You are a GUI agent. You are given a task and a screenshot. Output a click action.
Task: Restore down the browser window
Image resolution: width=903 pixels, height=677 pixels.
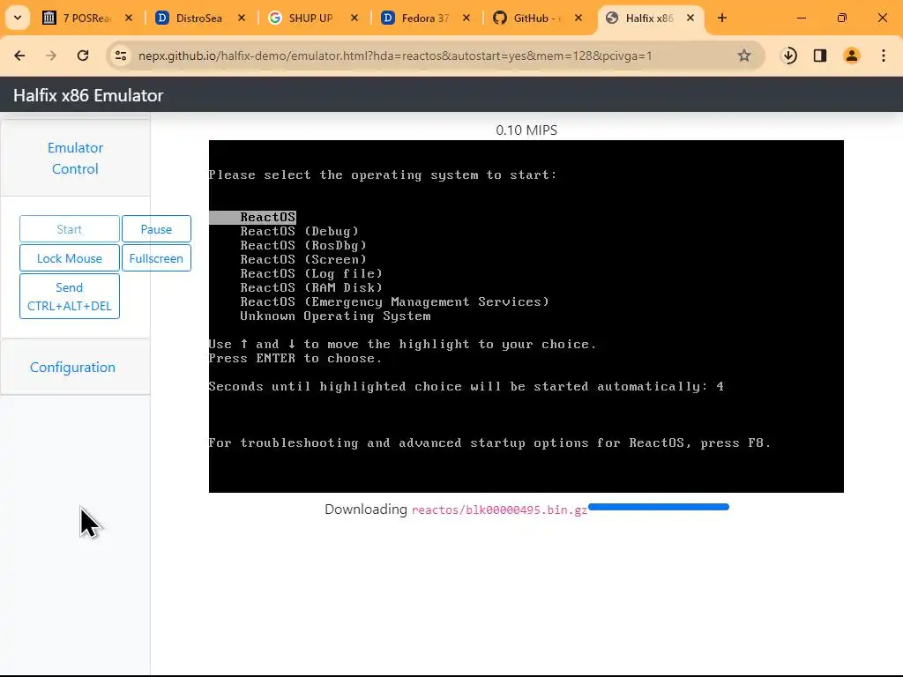tap(842, 18)
